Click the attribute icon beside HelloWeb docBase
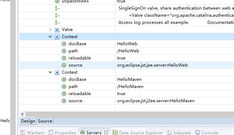234x135 pixels. (64, 44)
